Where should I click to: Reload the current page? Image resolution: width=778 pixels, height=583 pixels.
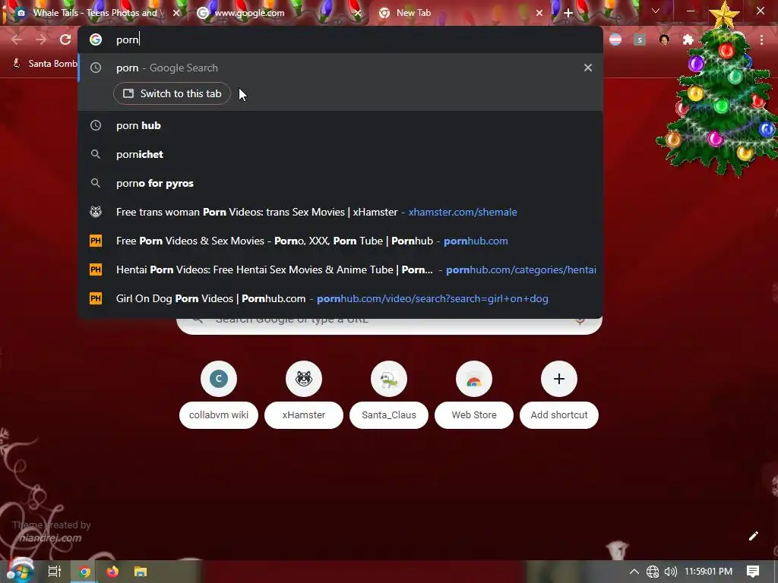(x=65, y=39)
